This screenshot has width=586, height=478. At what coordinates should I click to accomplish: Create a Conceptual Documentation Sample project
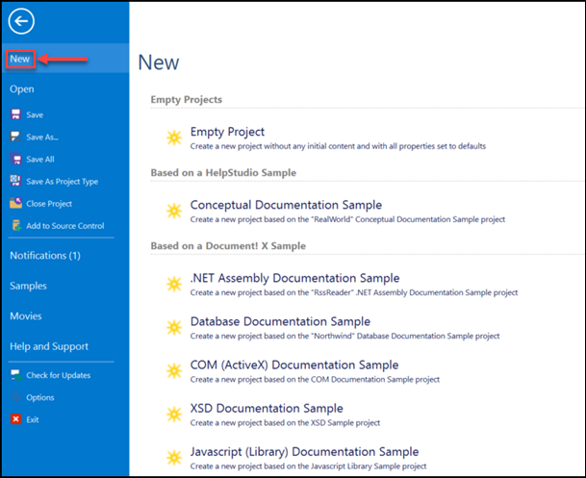click(x=286, y=205)
